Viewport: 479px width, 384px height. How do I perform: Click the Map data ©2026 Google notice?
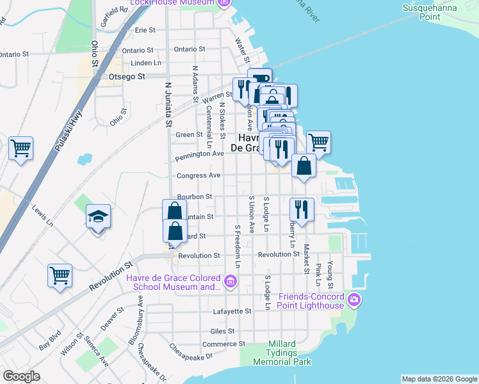coord(439,379)
